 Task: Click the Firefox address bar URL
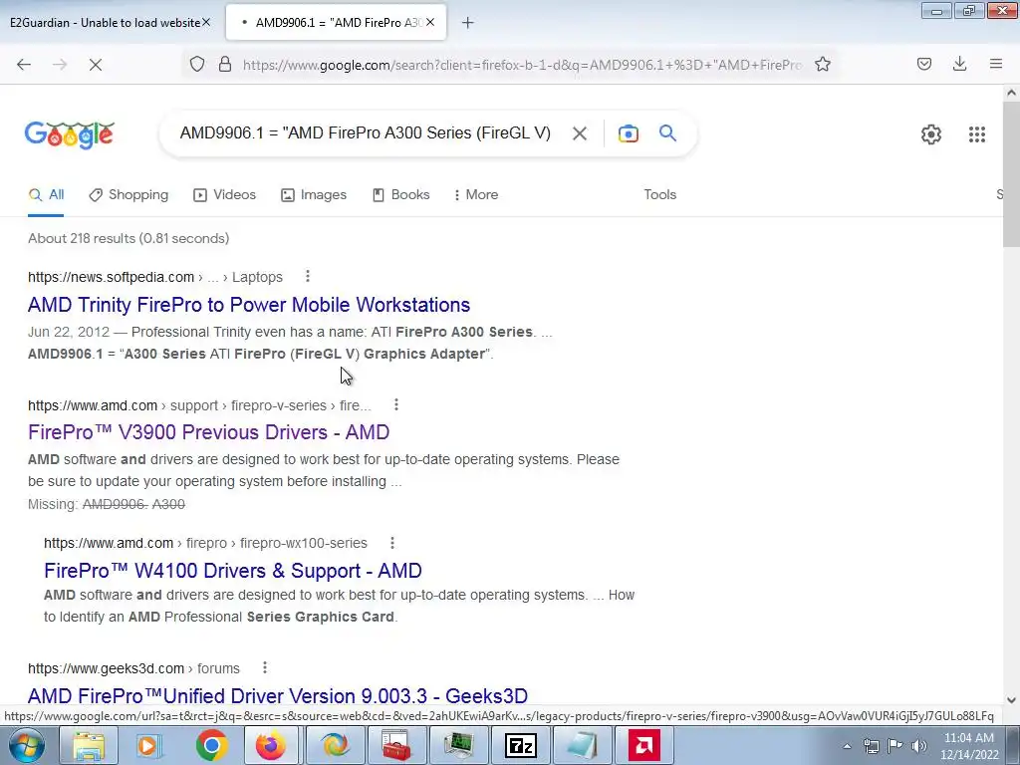[x=522, y=65]
